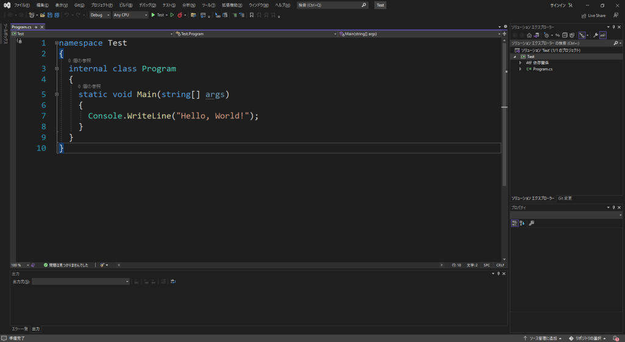Click the Home icon in Solution Explorer
Image resolution: width=625 pixels, height=342 pixels.
[529, 35]
